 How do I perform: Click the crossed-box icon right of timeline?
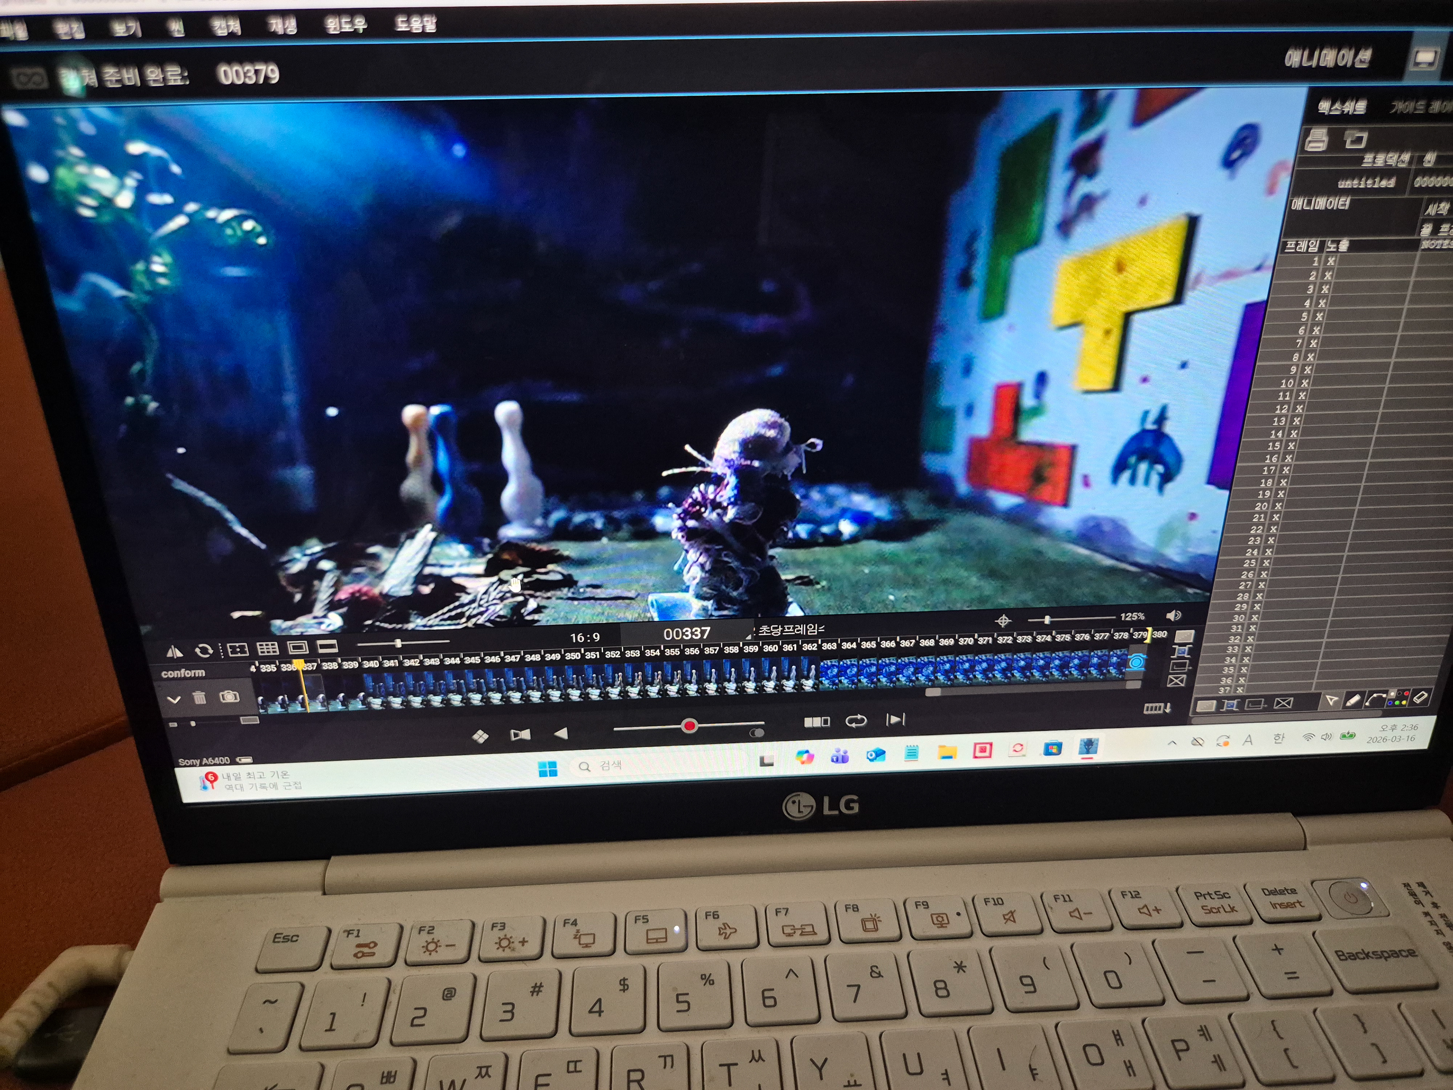coord(1176,680)
